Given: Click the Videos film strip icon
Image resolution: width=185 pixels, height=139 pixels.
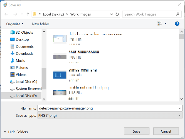Looking at the screenshot, I should point(13,75).
